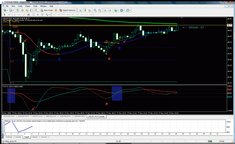The height and width of the screenshot is (144, 235).
Task: Expand the New Chart dropdown arrow
Action: pos(7,10)
